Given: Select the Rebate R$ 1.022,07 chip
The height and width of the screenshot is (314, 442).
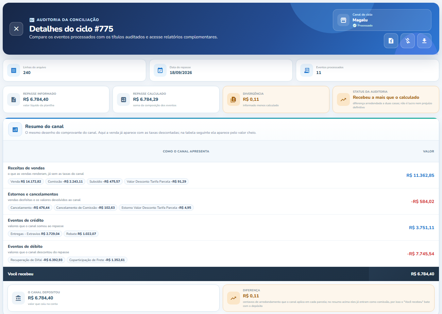Looking at the screenshot, I should pos(81,234).
